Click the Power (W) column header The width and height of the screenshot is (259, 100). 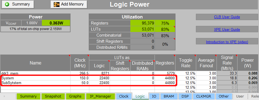pos(248,63)
